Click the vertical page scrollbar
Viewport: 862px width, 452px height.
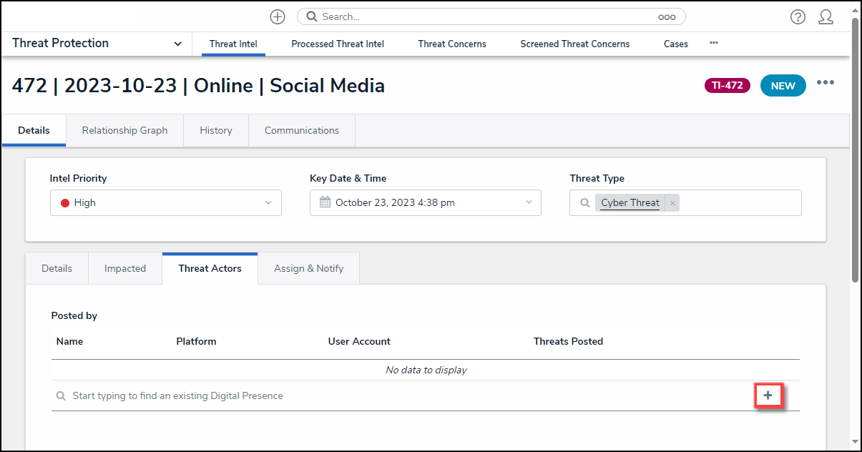855,143
